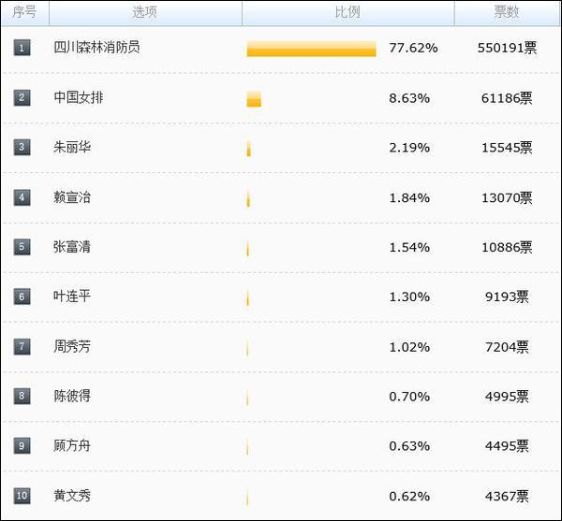Click rank badge number 8

(22, 396)
